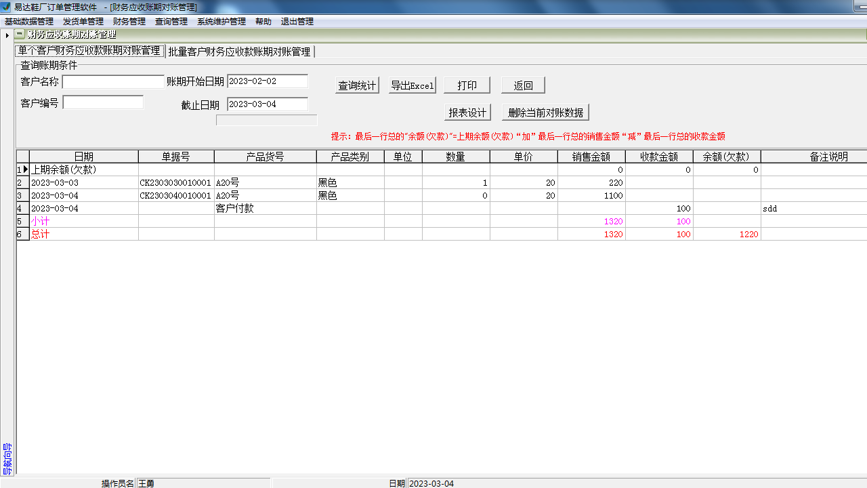Open the 帮助 menu

point(263,21)
